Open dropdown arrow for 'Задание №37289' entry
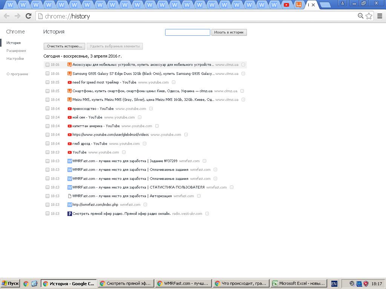 pos(205,161)
